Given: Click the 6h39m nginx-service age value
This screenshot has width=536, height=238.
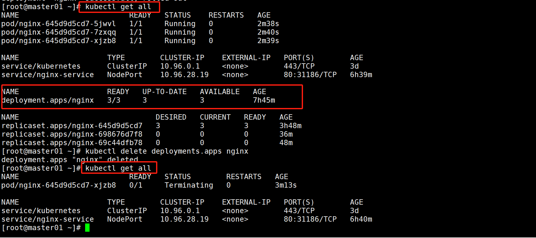Looking at the screenshot, I should click(361, 75).
